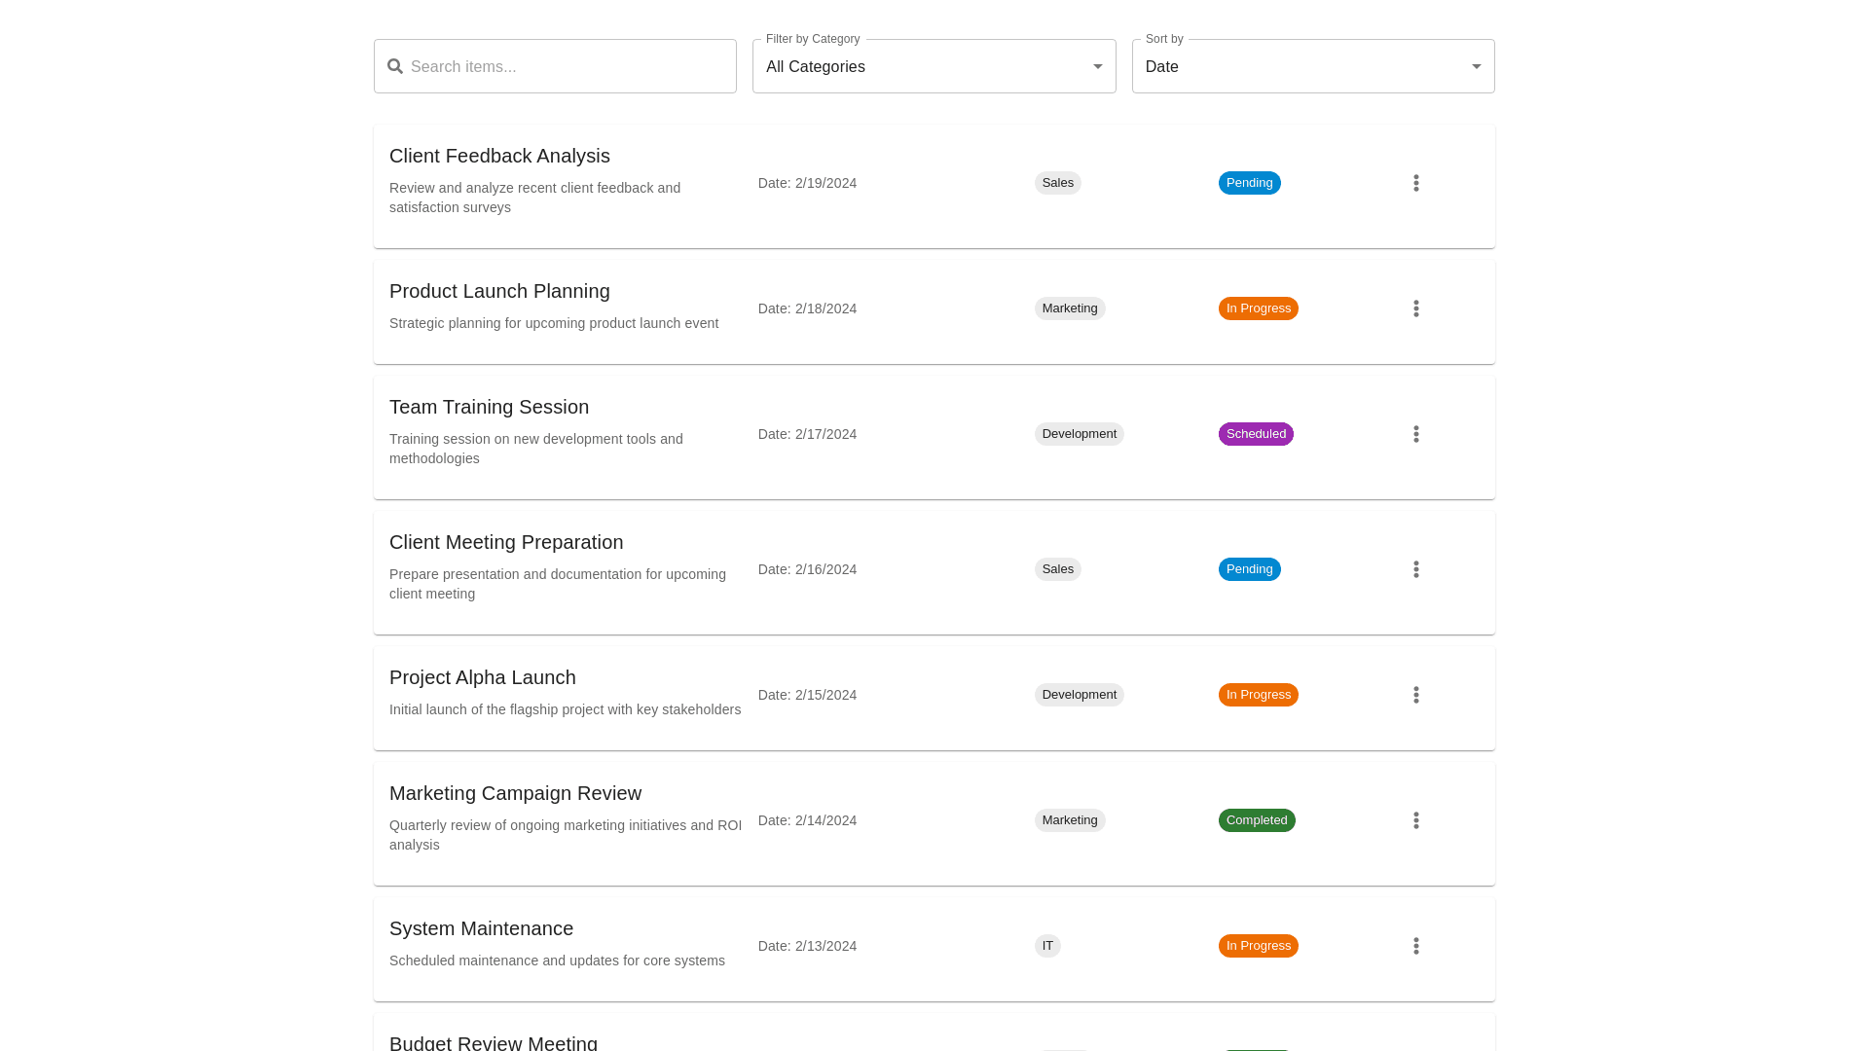Screen dimensions: 1869x1051
Task: Open kebab menu for Team Training Session
Action: point(1415,434)
